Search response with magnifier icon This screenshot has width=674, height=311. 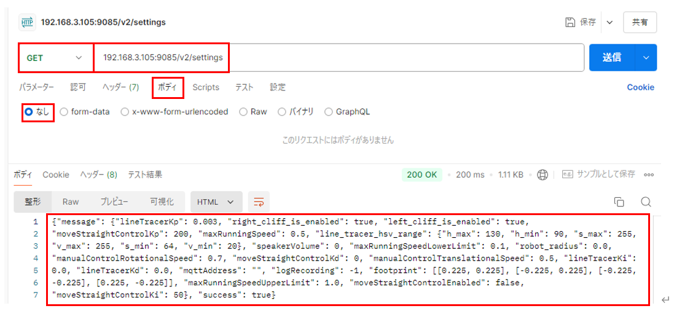pyautogui.click(x=645, y=202)
